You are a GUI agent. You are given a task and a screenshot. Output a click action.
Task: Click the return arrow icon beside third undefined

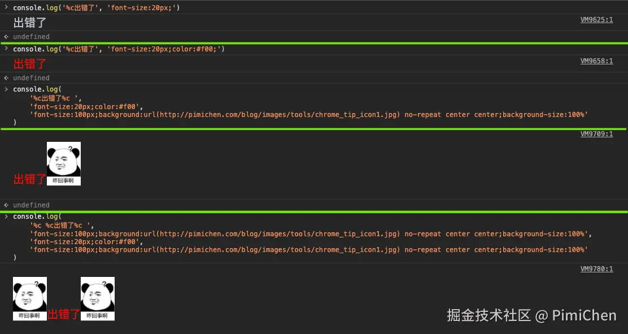(x=6, y=205)
